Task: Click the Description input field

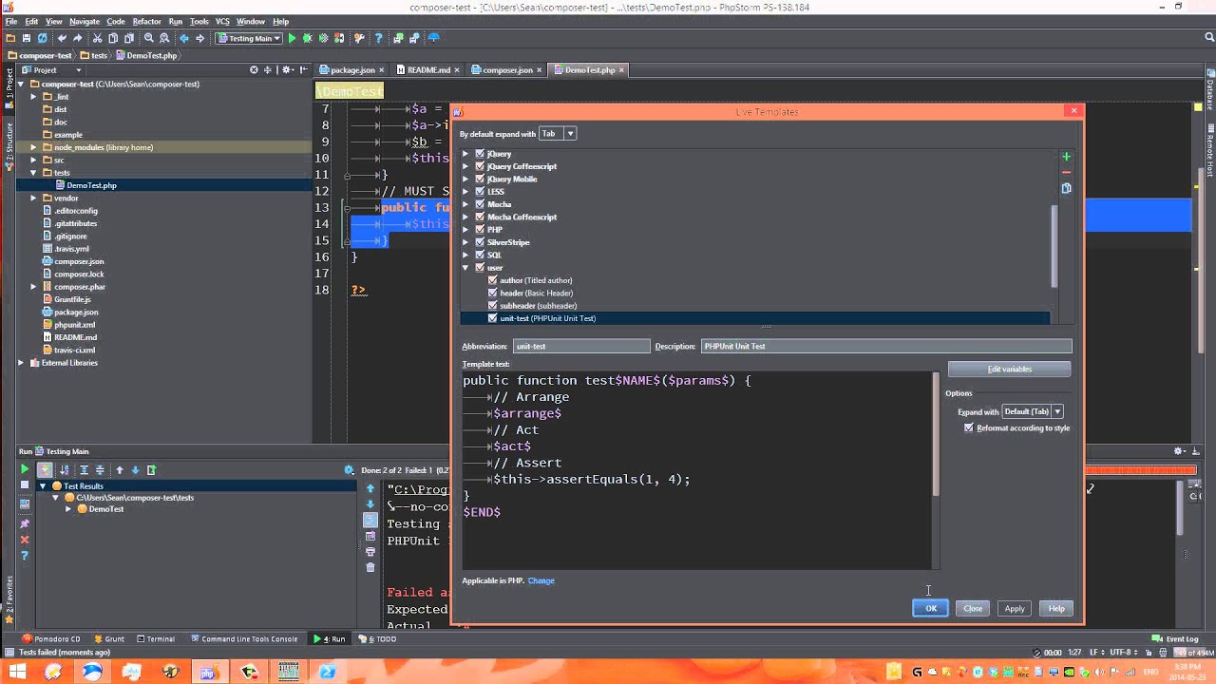Action: [x=886, y=346]
